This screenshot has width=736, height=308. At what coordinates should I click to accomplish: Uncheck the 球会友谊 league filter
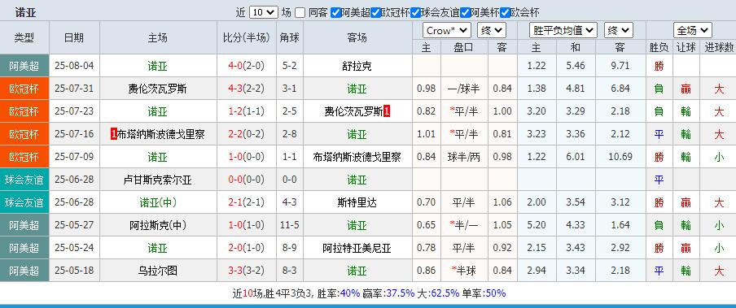click(415, 13)
